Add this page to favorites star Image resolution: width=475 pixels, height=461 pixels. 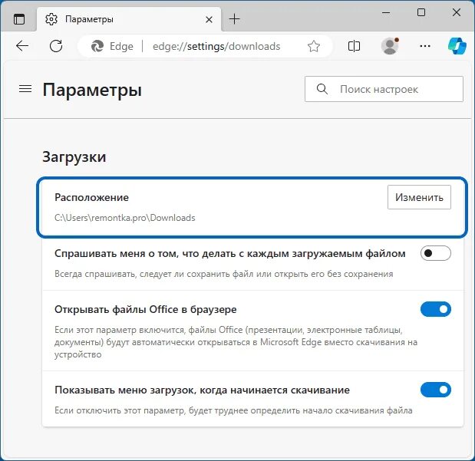click(x=314, y=46)
